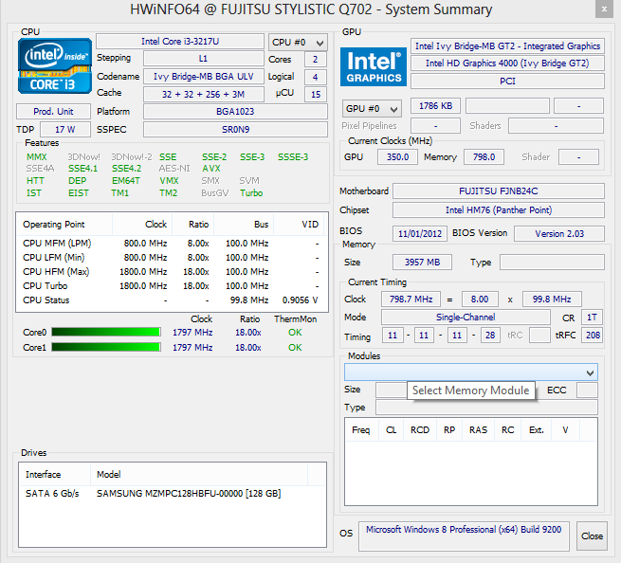Click the GPU Memory clock value 798.0
Viewport: 621px width, 563px height.
pyautogui.click(x=484, y=156)
